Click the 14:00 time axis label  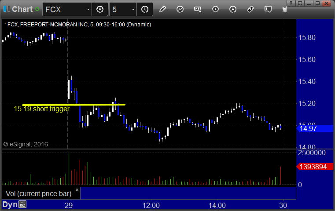tap(217, 205)
